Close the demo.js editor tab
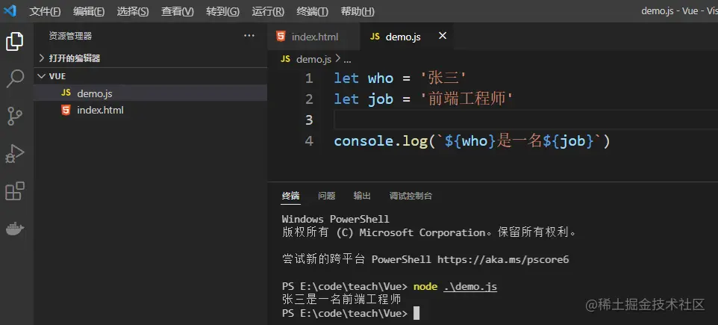 point(443,36)
